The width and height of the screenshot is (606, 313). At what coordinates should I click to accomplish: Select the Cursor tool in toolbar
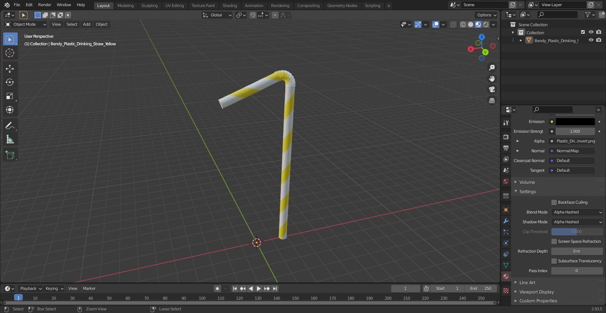(10, 53)
